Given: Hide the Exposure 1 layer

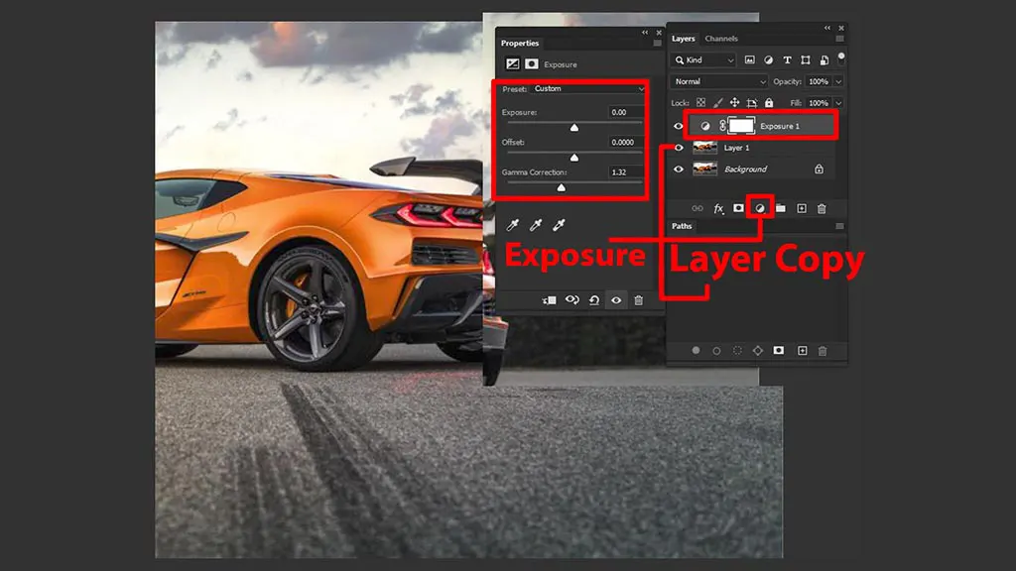Looking at the screenshot, I should (679, 126).
